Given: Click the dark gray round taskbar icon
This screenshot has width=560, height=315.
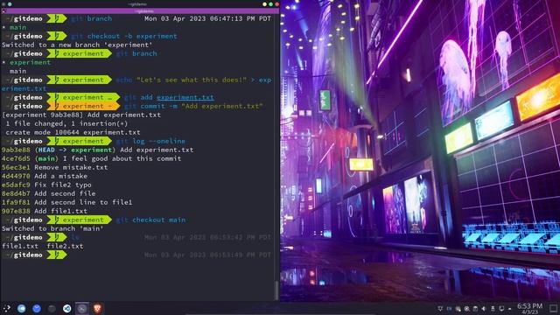Looking at the screenshot, I should (52, 309).
